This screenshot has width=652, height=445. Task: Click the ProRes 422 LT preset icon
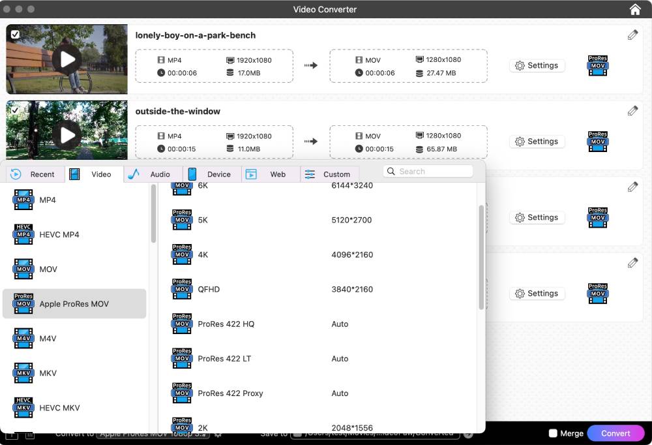tap(182, 358)
